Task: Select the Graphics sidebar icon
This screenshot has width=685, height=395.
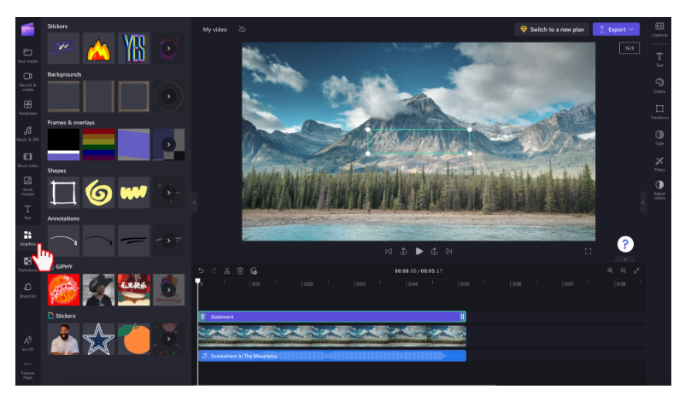Action: tap(27, 238)
